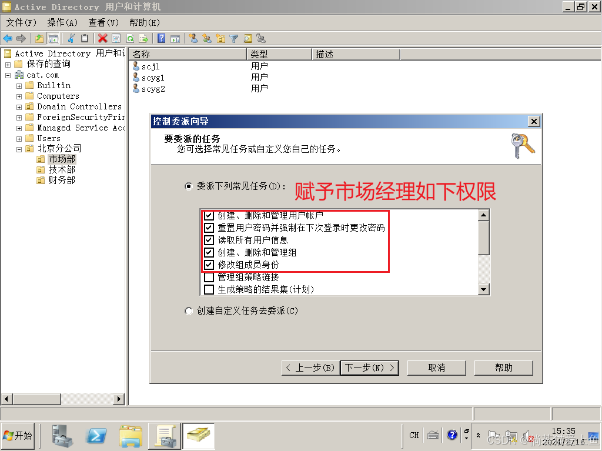Select 委派下列常见任务 radio button
The image size is (602, 451).
pyautogui.click(x=189, y=186)
